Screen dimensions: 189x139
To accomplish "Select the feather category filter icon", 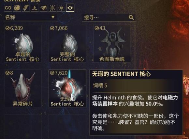I will (x=26, y=8).
